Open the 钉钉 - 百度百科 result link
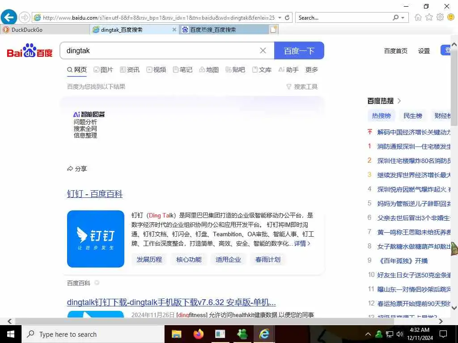Screen dimensions: 458x343 click(x=95, y=194)
